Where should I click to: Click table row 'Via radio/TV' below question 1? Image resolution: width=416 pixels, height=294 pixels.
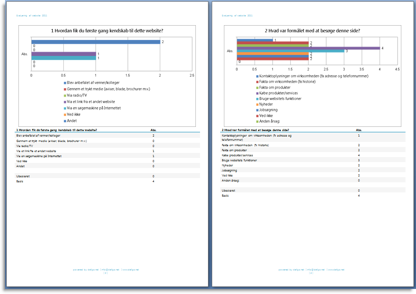pos(107,146)
